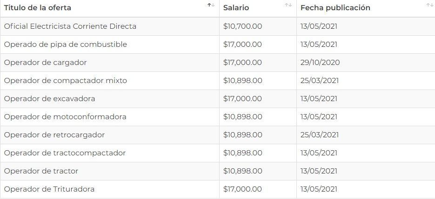Click sort arrows icon for Titulo de la oferta

point(211,5)
